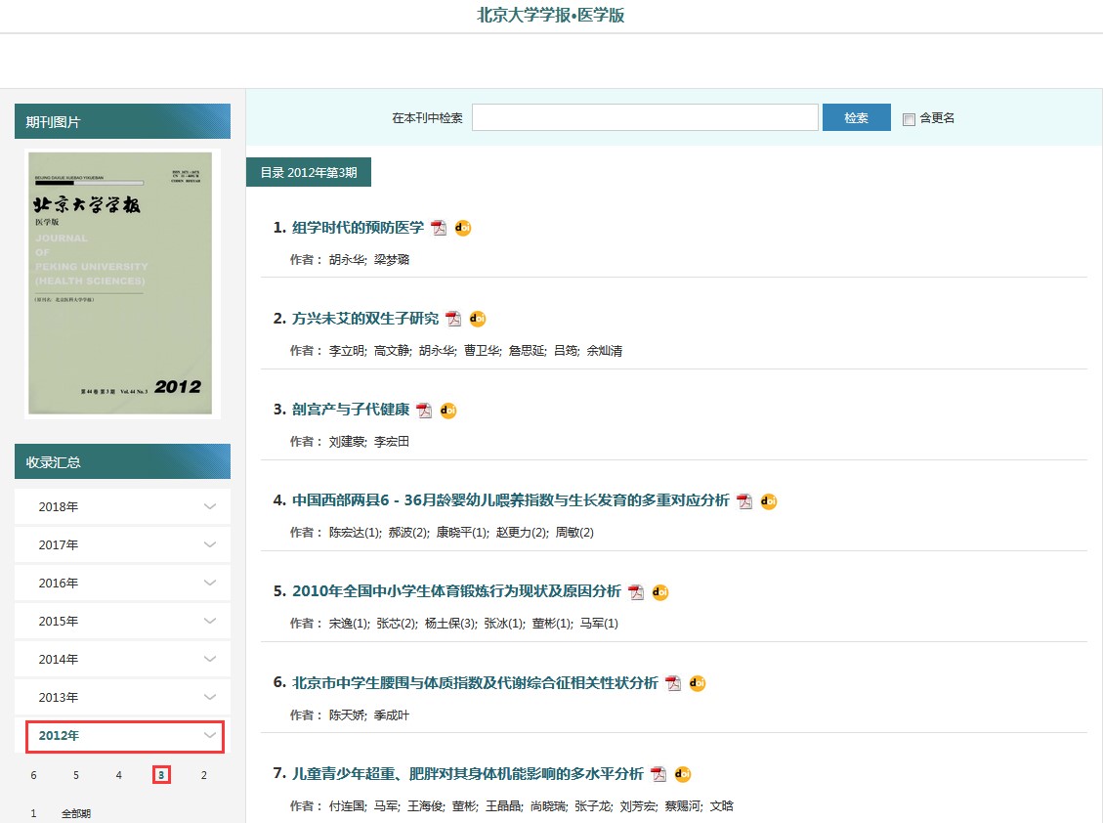Open PDF icon for article 6 on 腰围与体质指数
This screenshot has width=1103, height=823.
click(x=673, y=683)
